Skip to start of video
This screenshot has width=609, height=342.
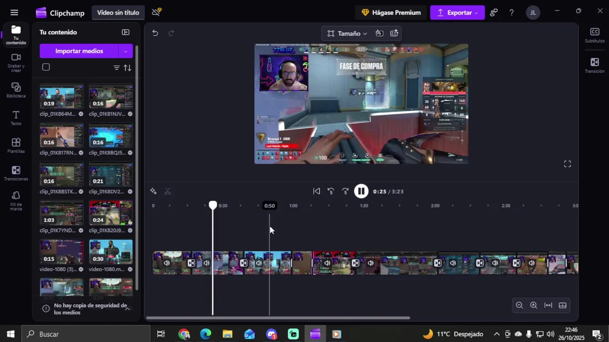[x=316, y=191]
